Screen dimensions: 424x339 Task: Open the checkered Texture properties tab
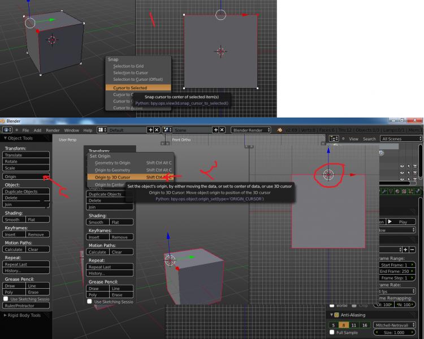404,191
